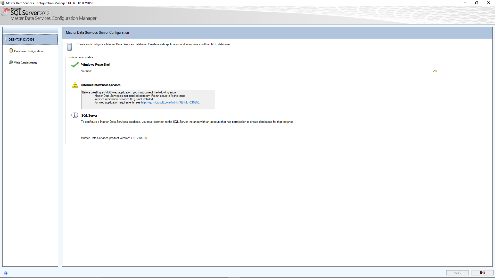
Task: Click the product version 11.0.2100.60 text
Action: click(x=139, y=138)
